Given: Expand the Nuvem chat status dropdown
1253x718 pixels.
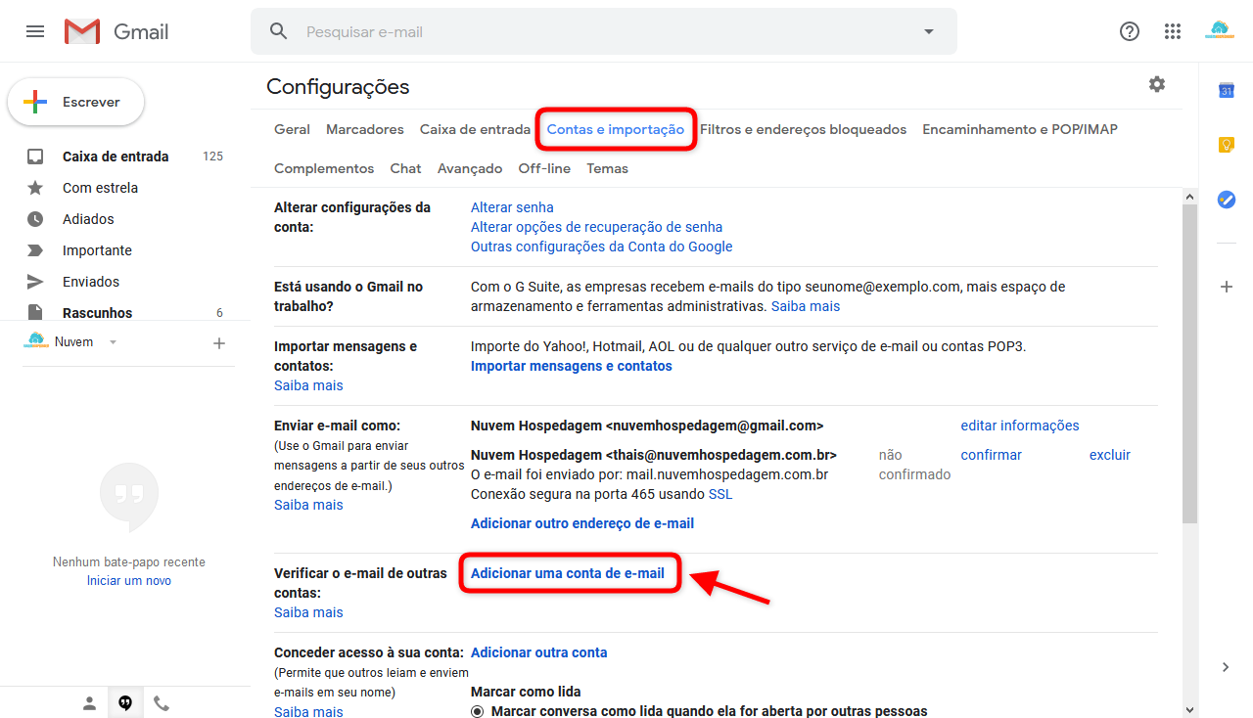Looking at the screenshot, I should pos(113,342).
